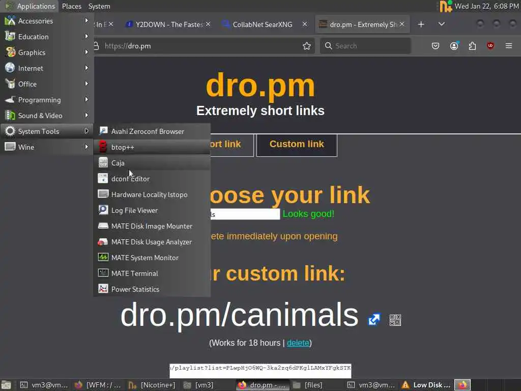
Task: Open the Internet submenu
Action: [47, 68]
